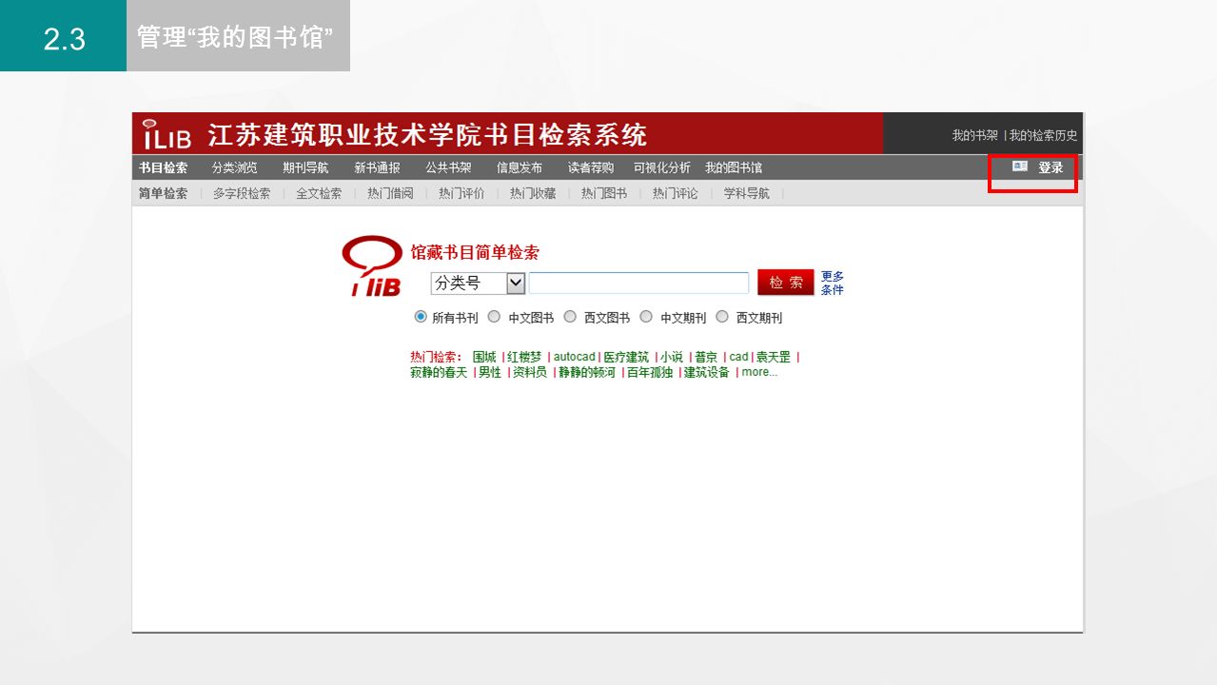This screenshot has width=1217, height=685.
Task: Click the hot search term 普京
Action: click(x=706, y=358)
